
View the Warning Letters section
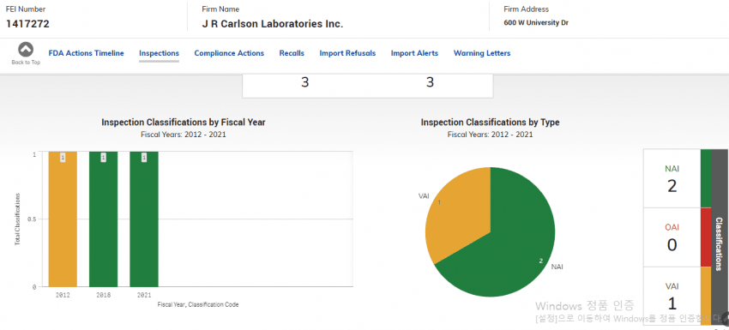pyautogui.click(x=482, y=53)
